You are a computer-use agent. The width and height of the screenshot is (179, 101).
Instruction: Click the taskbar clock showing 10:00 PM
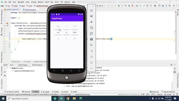tap(168, 98)
